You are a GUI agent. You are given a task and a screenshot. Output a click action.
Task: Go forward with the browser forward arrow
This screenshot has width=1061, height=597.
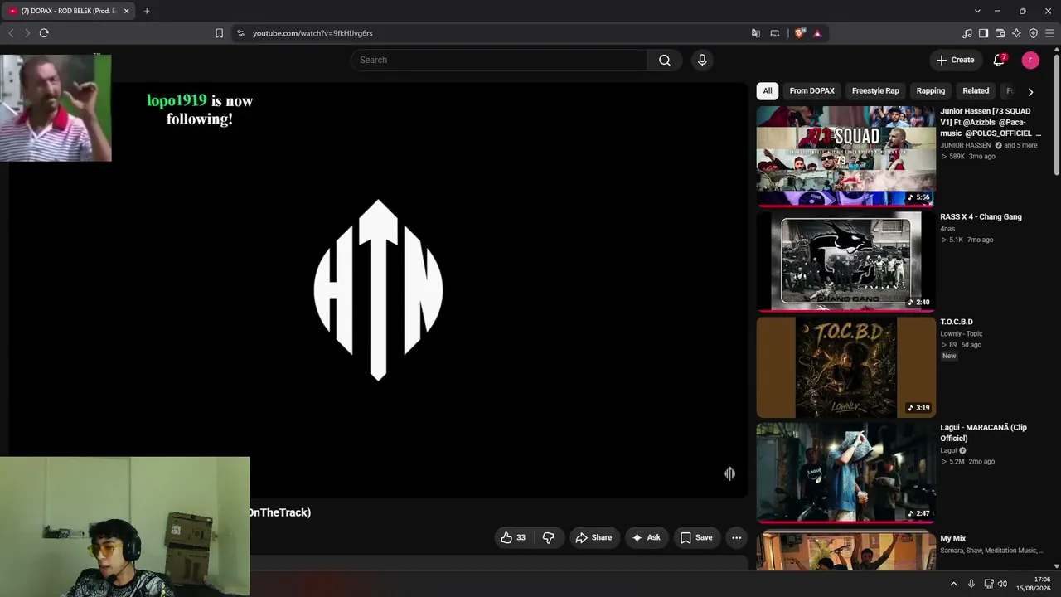[27, 33]
